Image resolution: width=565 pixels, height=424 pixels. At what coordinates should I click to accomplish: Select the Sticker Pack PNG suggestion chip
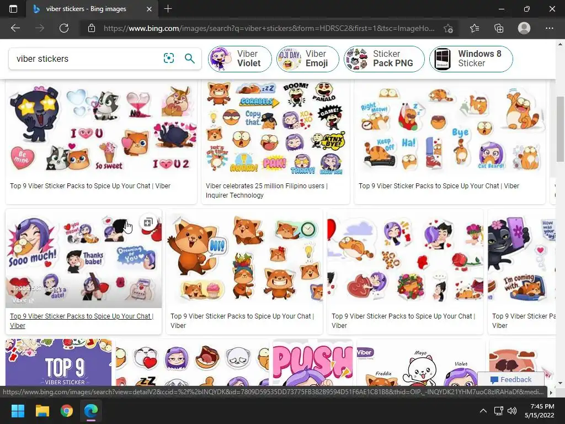point(384,59)
